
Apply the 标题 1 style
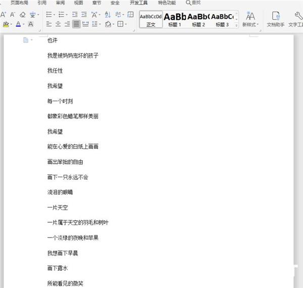(x=175, y=19)
